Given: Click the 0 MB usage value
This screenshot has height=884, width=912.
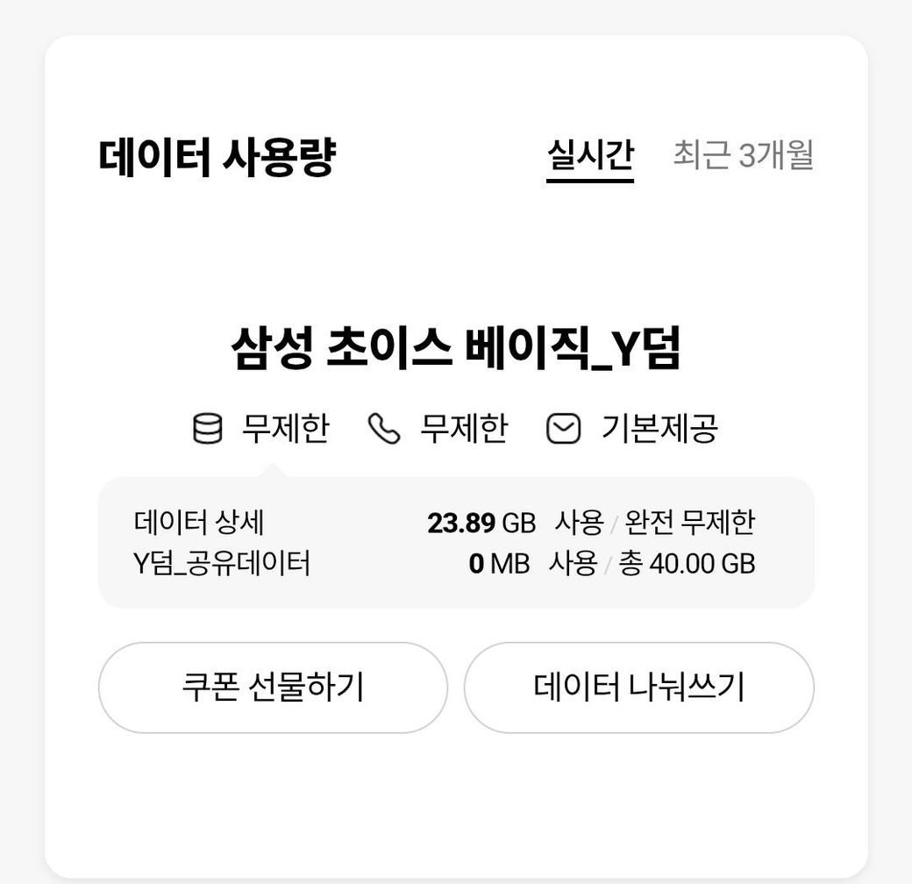Looking at the screenshot, I should click(x=498, y=564).
